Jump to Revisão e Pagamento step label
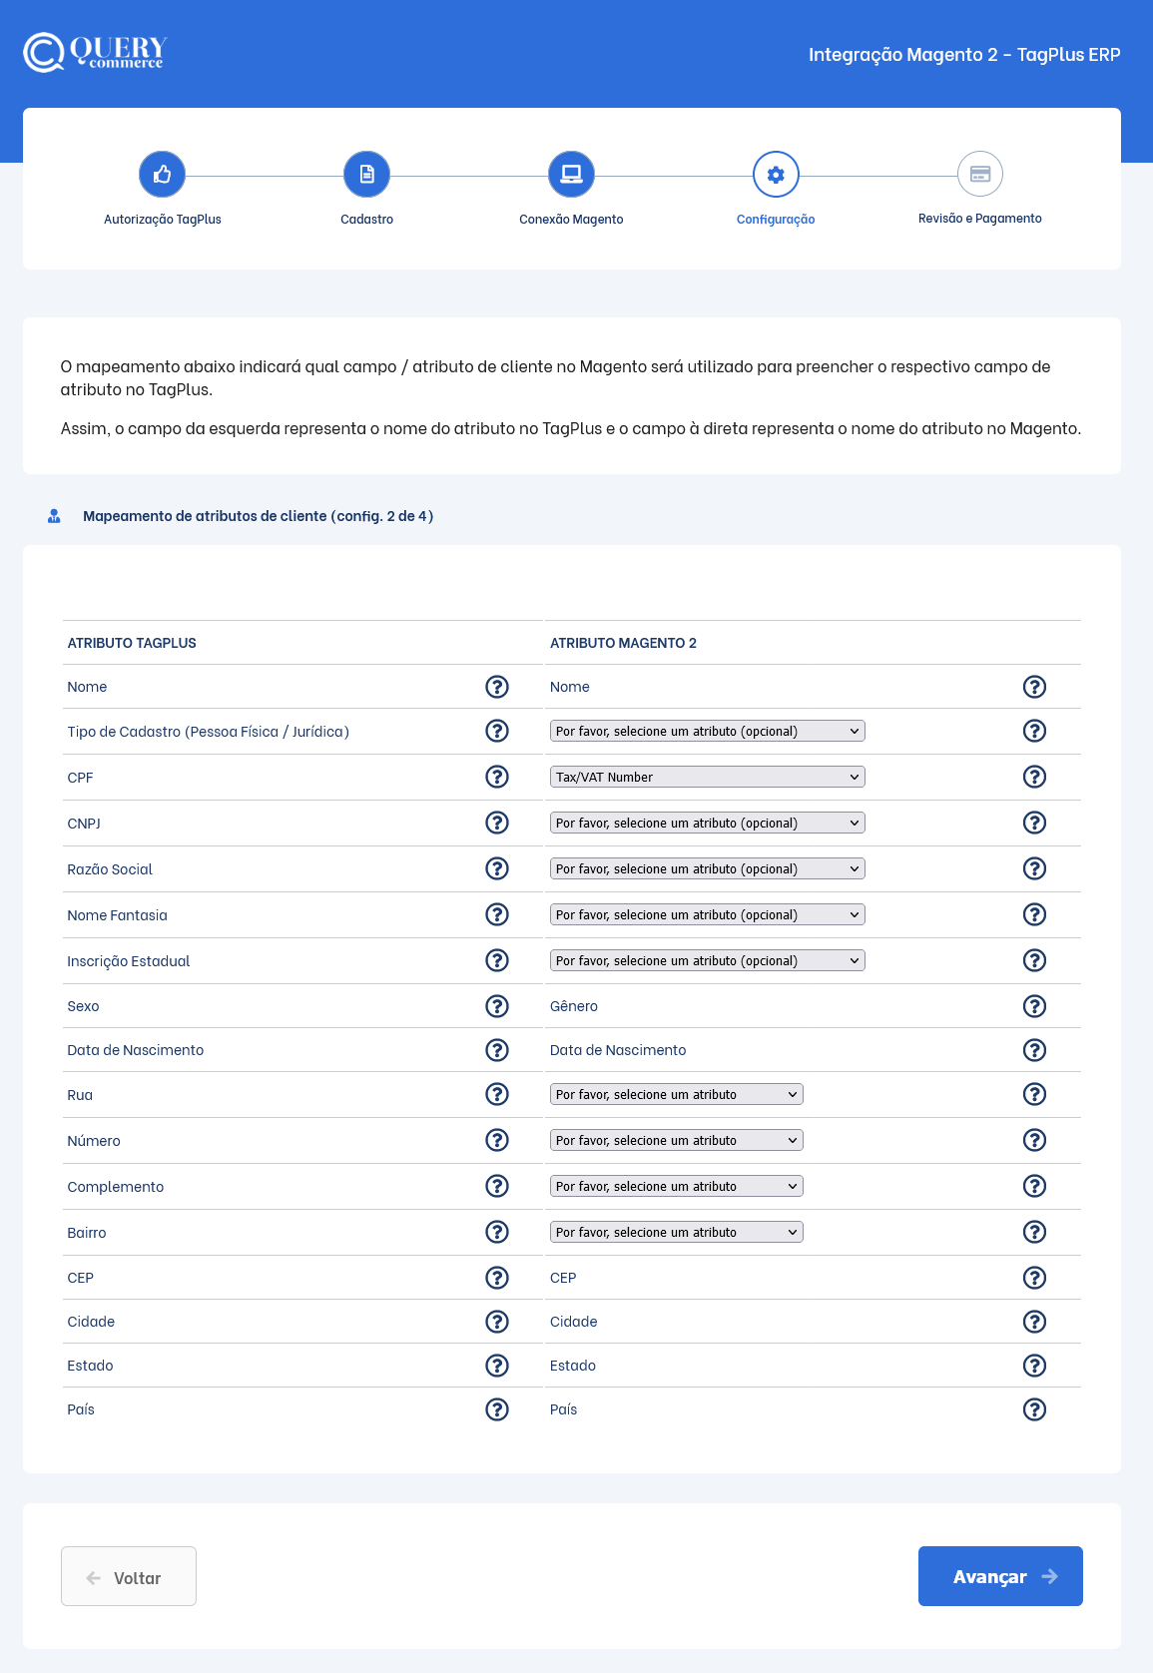The image size is (1153, 1673). click(980, 219)
